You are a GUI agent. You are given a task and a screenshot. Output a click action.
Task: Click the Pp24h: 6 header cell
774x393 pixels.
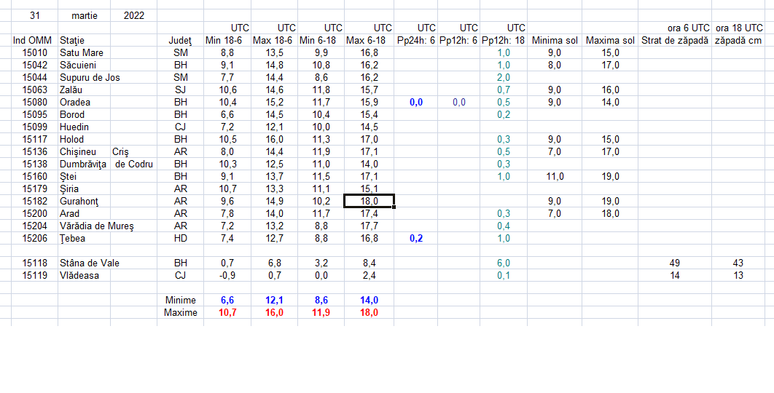416,41
